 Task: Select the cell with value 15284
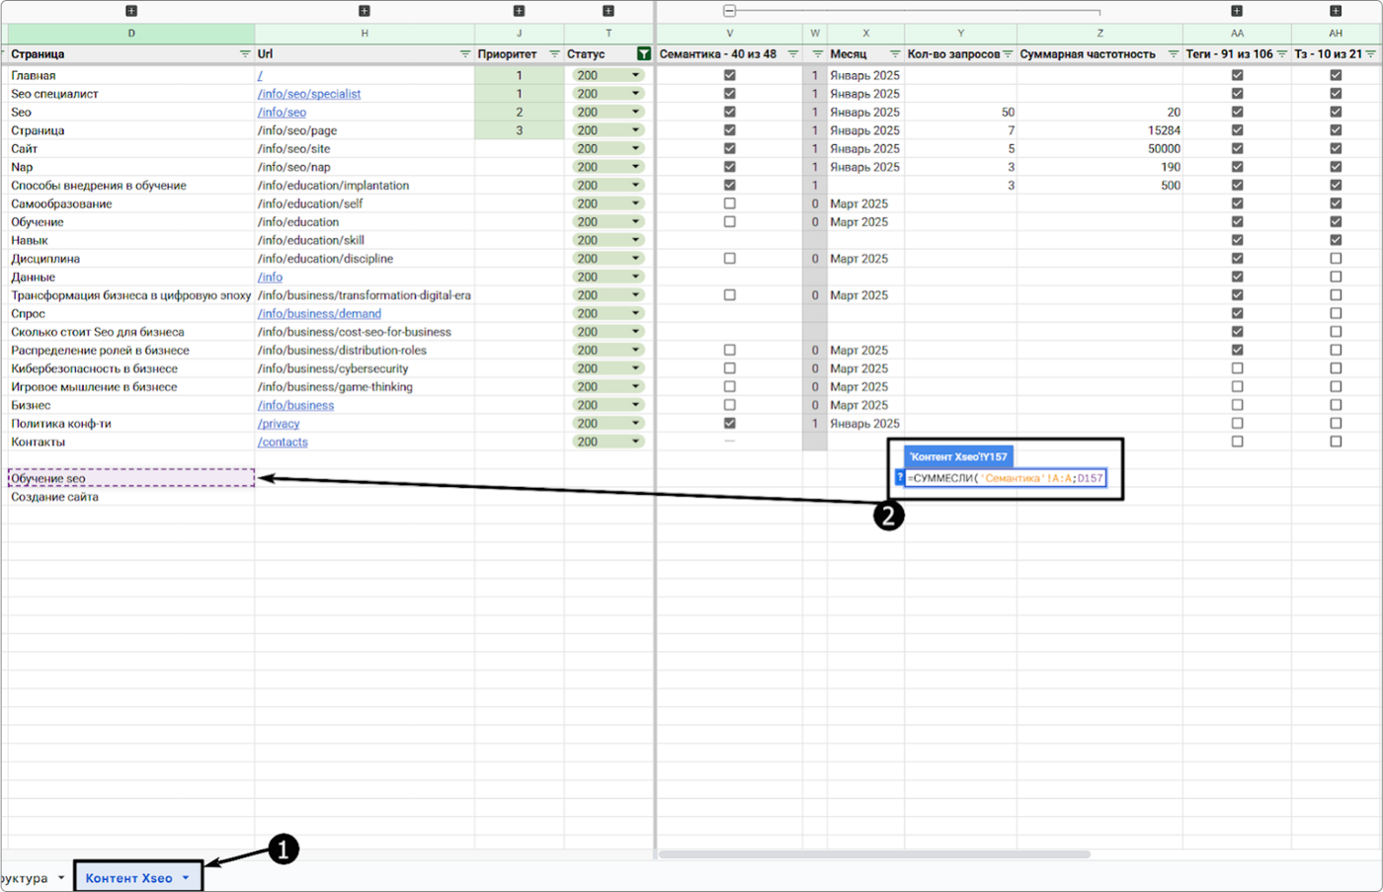click(x=1099, y=130)
